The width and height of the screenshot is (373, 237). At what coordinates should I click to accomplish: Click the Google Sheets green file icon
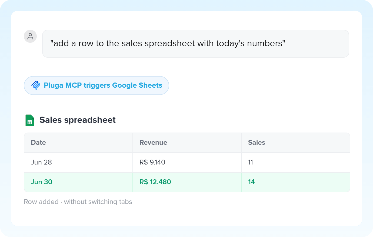(x=30, y=120)
